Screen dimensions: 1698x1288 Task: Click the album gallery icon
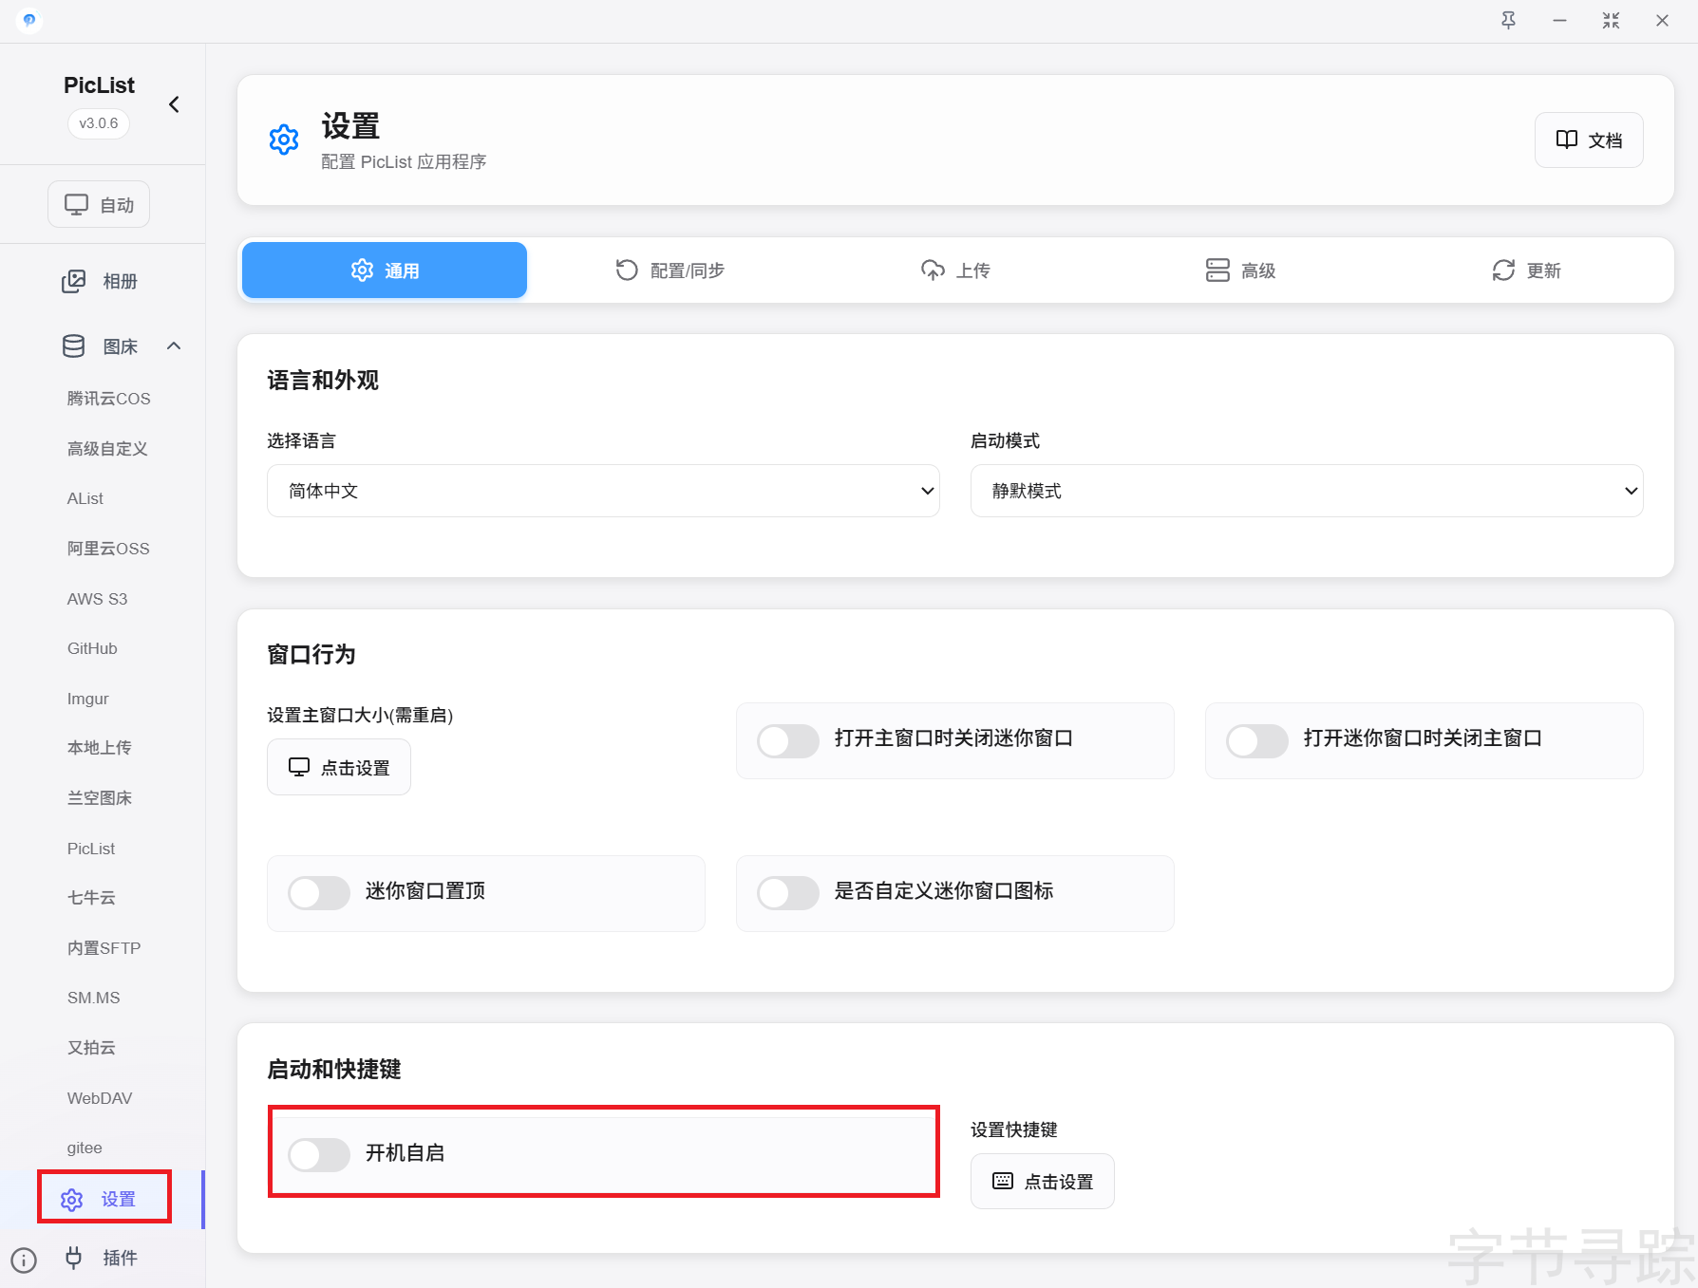point(74,281)
